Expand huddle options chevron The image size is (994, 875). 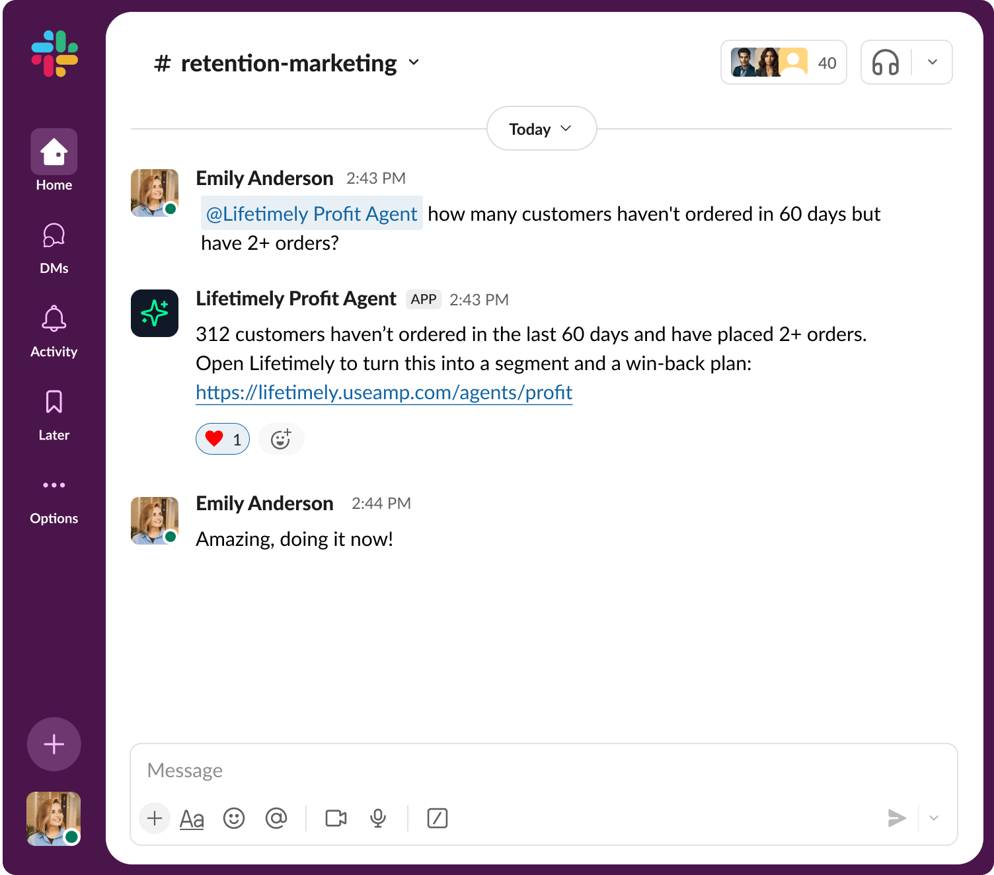point(933,63)
